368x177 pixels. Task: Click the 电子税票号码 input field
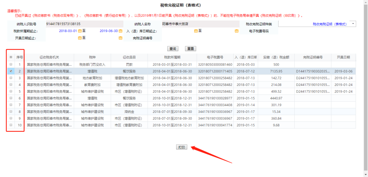(x=317, y=31)
